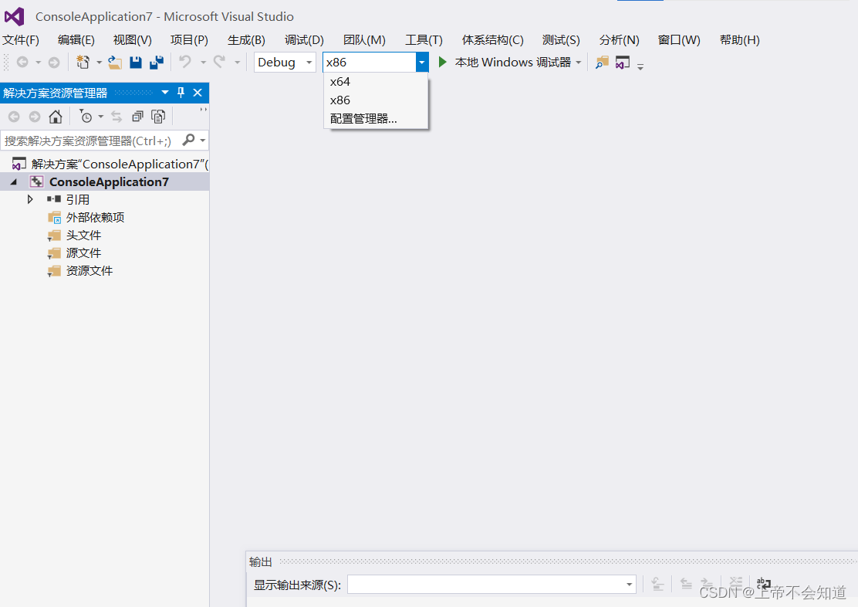Image resolution: width=858 pixels, height=607 pixels.
Task: Open the 帮助(H) menu
Action: click(x=740, y=40)
